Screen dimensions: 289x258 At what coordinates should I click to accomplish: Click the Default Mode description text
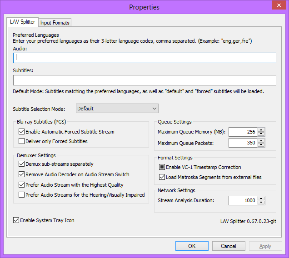(x=138, y=91)
